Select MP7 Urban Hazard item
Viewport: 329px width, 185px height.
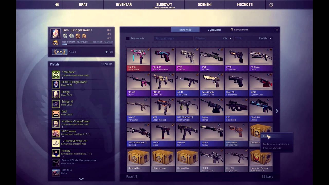pyautogui.click(x=163, y=110)
